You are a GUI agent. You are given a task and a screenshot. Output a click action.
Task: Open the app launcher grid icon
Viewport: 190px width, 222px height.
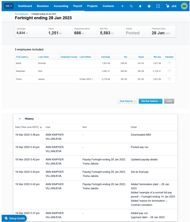point(158,6)
